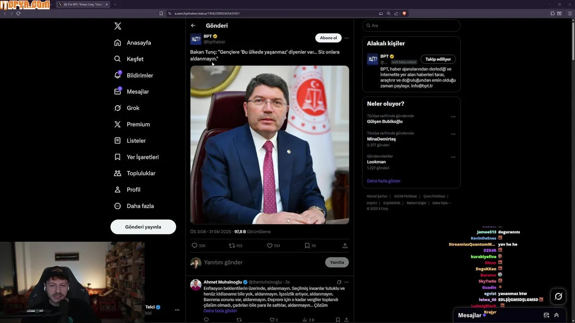Click the browser address bar URL
This screenshot has width=575, height=323.
(x=207, y=13)
